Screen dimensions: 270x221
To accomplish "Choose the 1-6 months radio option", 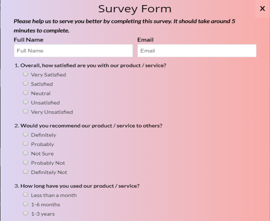I will coord(26,204).
